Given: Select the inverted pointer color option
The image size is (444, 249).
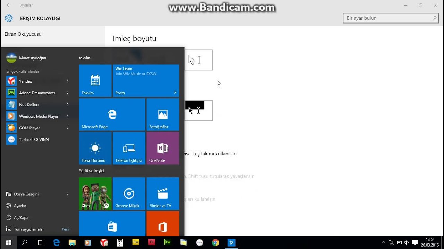Looking at the screenshot, I should click(198, 111).
